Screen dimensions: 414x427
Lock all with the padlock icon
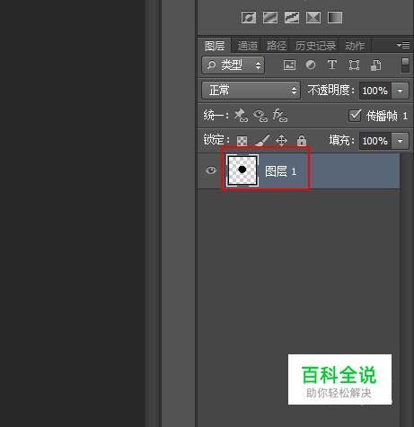coord(302,140)
